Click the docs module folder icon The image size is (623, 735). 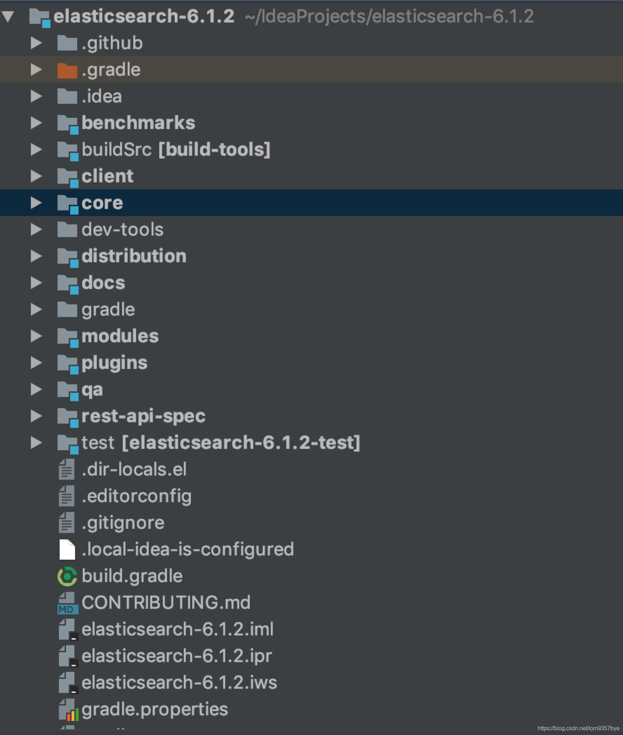(68, 284)
